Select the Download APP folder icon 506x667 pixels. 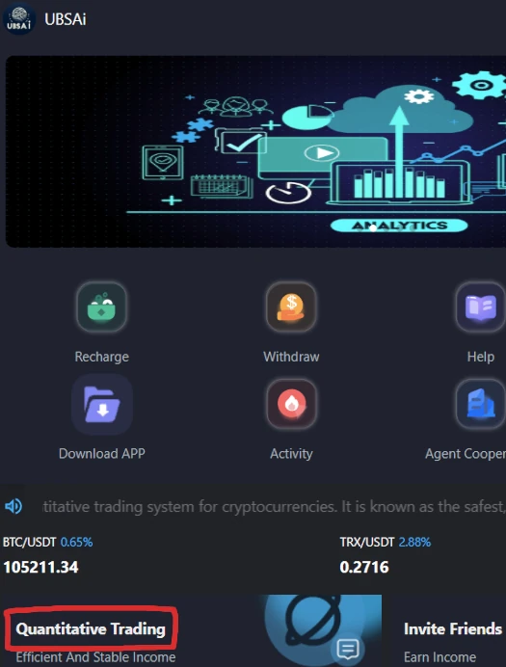[x=101, y=404]
